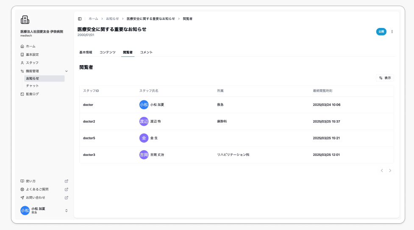Click the 機能管理 sliders icon
The width and height of the screenshot is (414, 230).
point(22,71)
